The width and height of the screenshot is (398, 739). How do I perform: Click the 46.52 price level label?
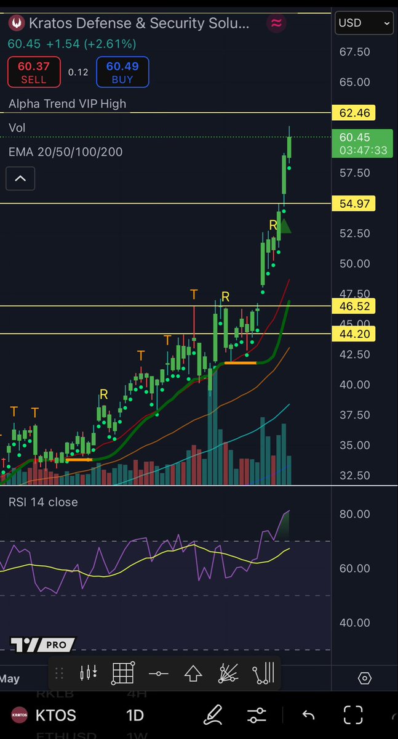[x=354, y=306]
